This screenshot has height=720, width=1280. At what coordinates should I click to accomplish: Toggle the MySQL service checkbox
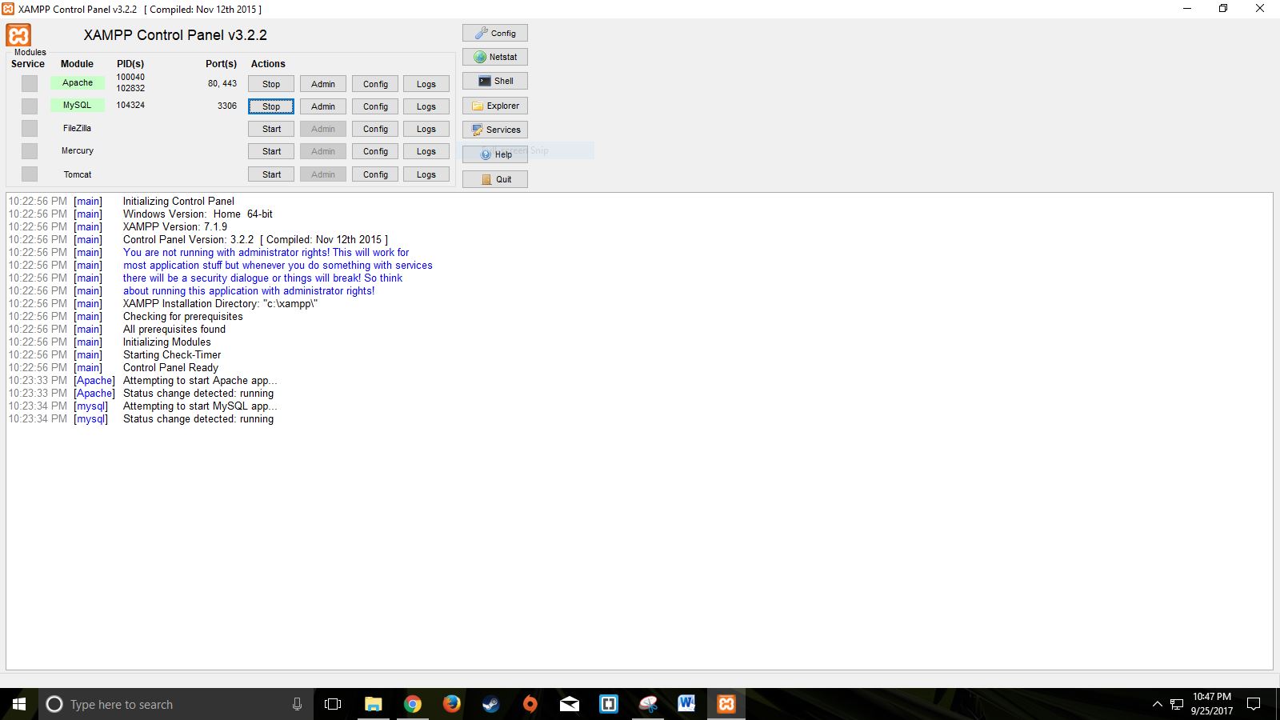point(30,106)
